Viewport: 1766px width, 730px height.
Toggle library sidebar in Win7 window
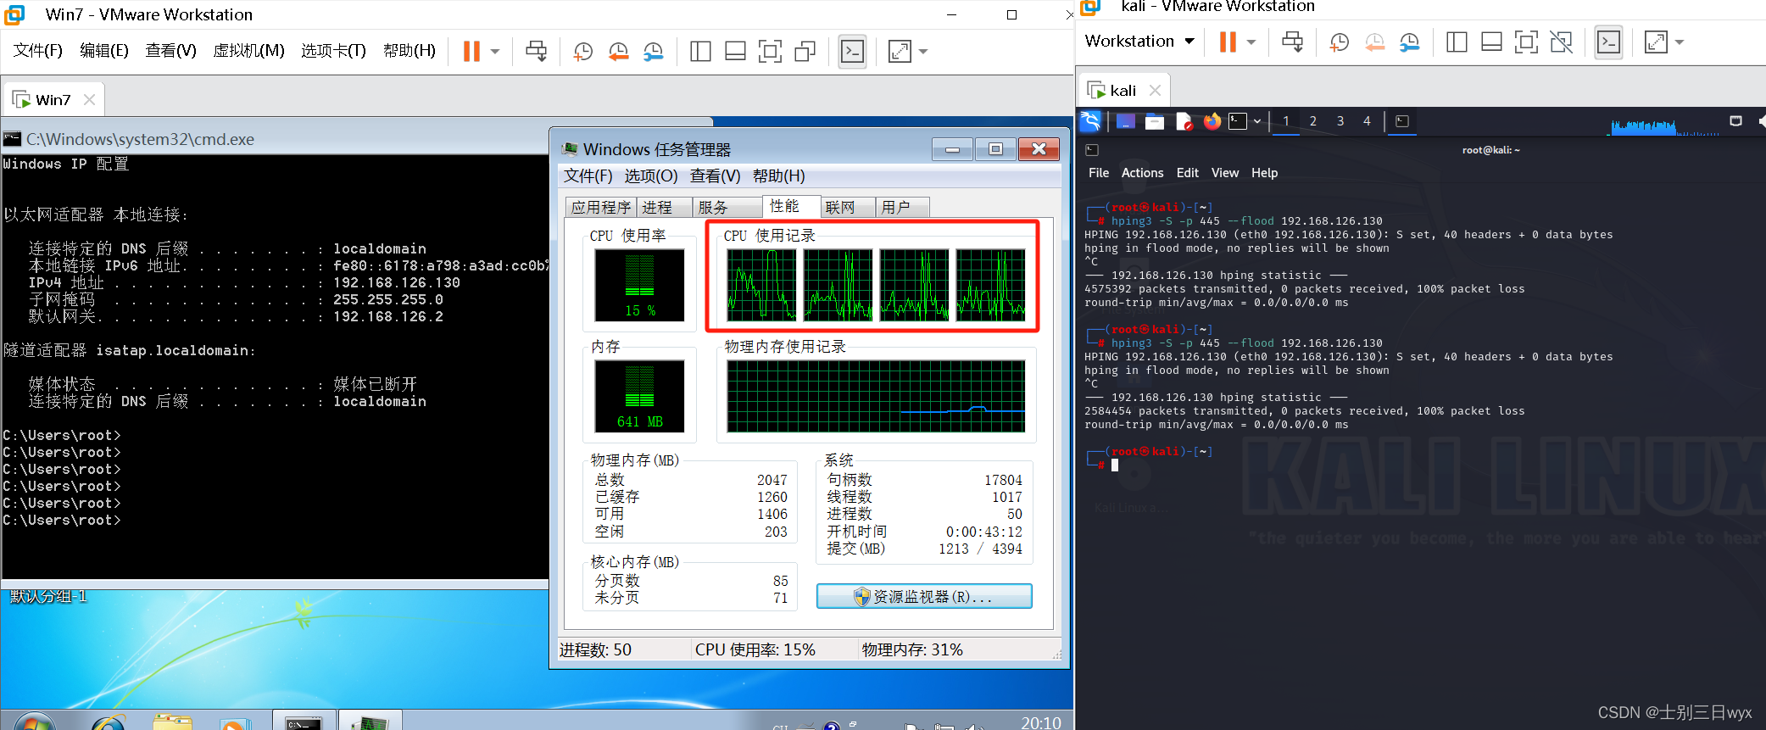click(700, 52)
